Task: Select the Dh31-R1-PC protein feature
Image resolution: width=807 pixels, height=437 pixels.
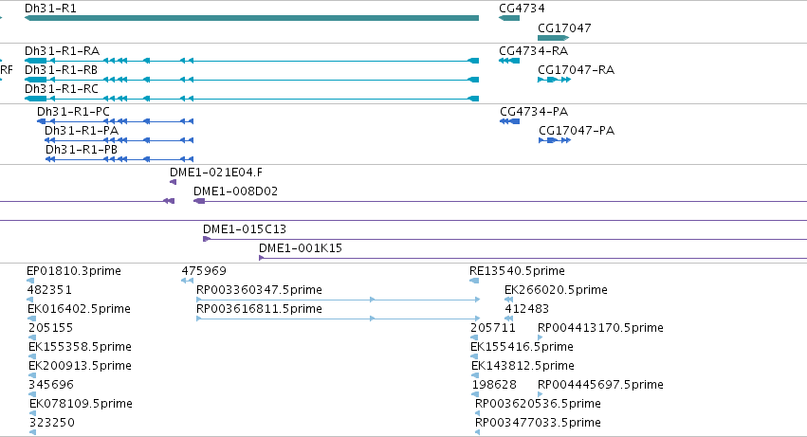Action: pos(116,121)
